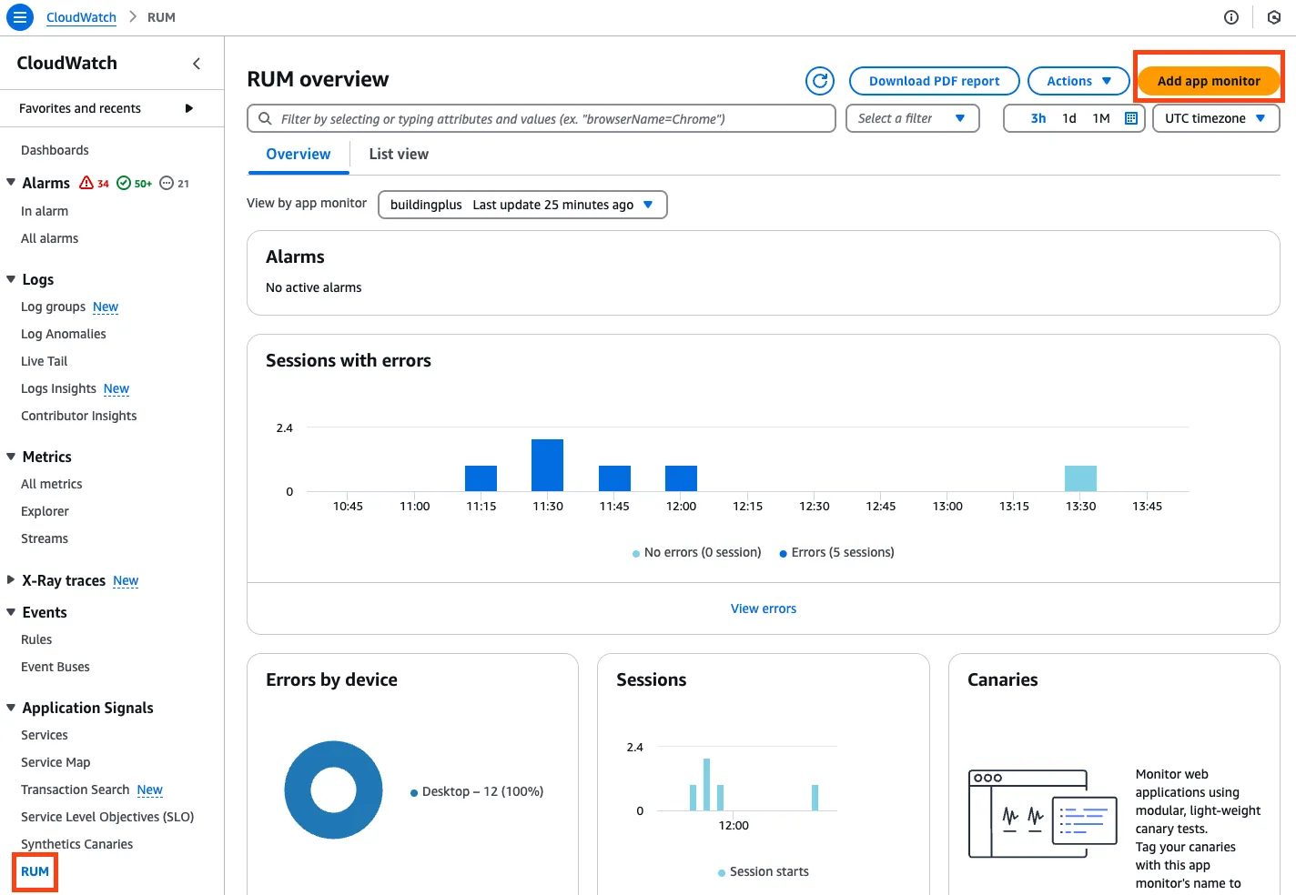Open the UTC timezone dropdown
The height and width of the screenshot is (895, 1296).
pyautogui.click(x=1216, y=118)
